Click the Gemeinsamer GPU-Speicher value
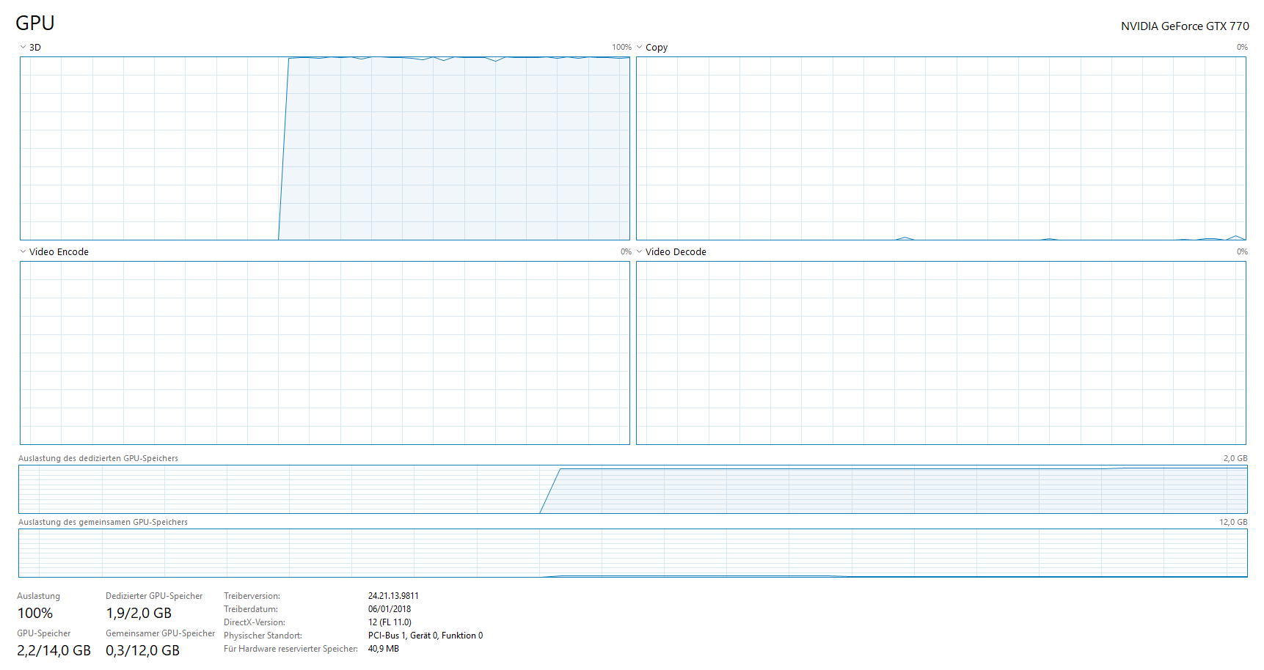The width and height of the screenshot is (1264, 670). point(143,650)
